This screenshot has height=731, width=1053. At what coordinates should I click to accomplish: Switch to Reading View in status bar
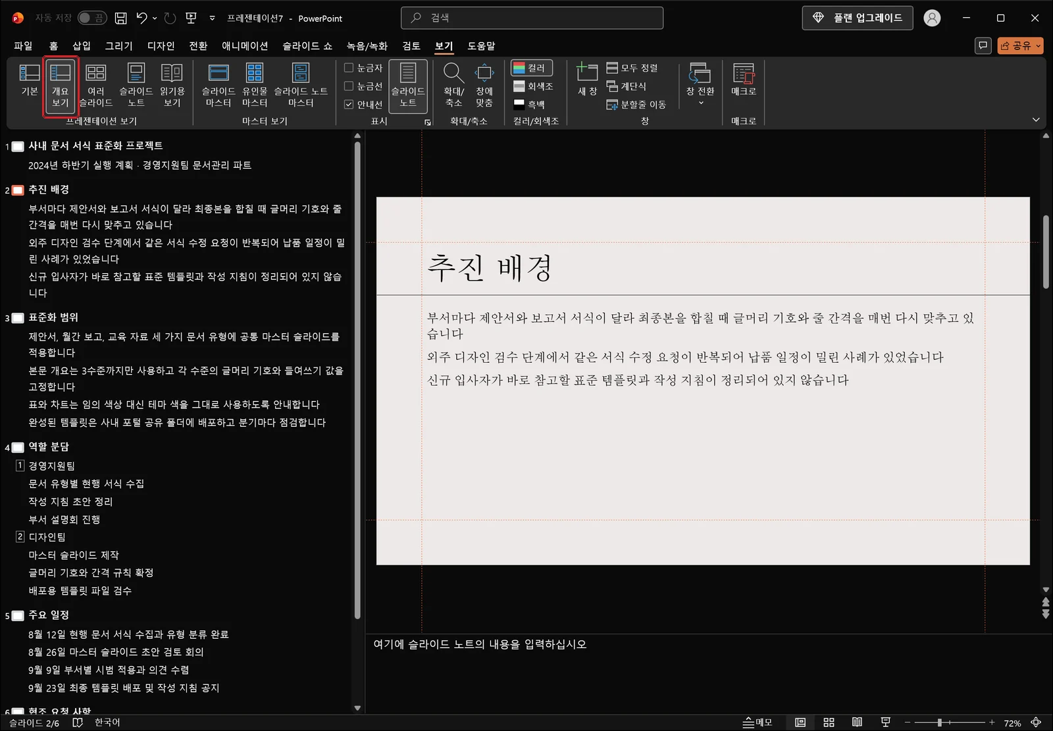click(x=857, y=722)
